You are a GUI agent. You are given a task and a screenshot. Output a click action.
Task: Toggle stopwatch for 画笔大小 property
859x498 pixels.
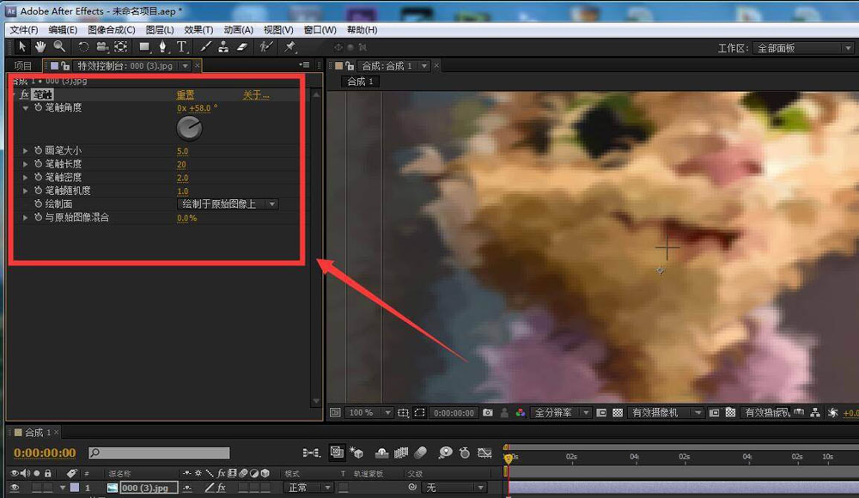pos(38,150)
